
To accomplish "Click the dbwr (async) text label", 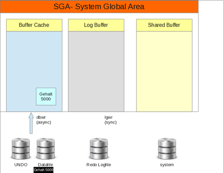I will (x=44, y=120).
